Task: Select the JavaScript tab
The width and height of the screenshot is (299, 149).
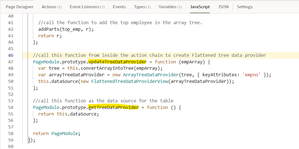Action: (200, 7)
